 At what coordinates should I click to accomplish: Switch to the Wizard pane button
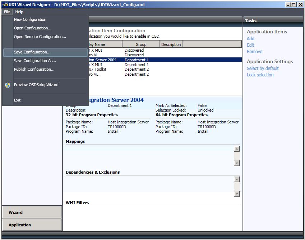[x=32, y=212]
